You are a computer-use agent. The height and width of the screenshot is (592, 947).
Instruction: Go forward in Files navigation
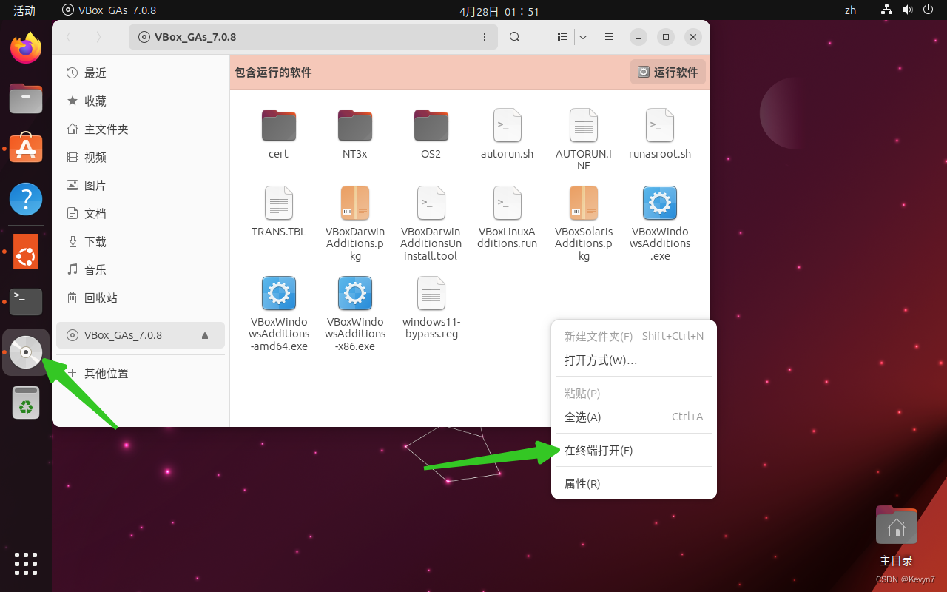tap(98, 37)
